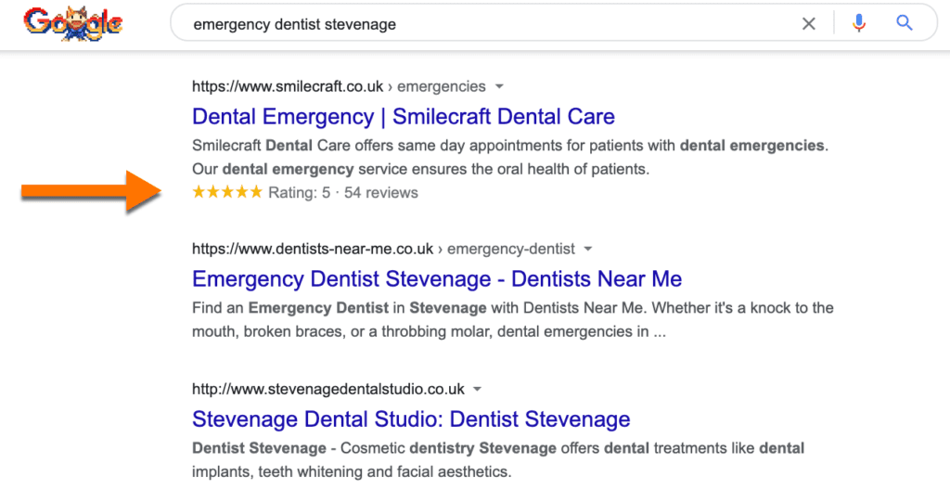Start voice search with the microphone icon
950x502 pixels.
pos(858,23)
